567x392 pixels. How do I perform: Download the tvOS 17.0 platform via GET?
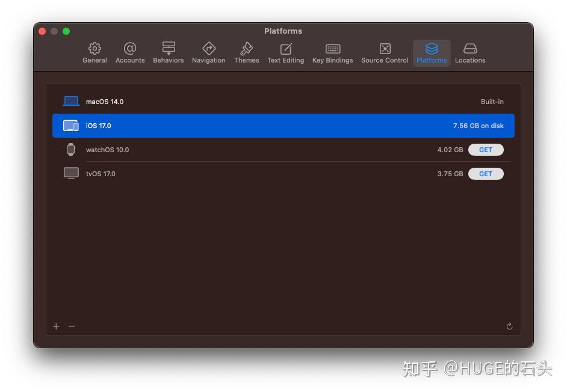pos(486,174)
